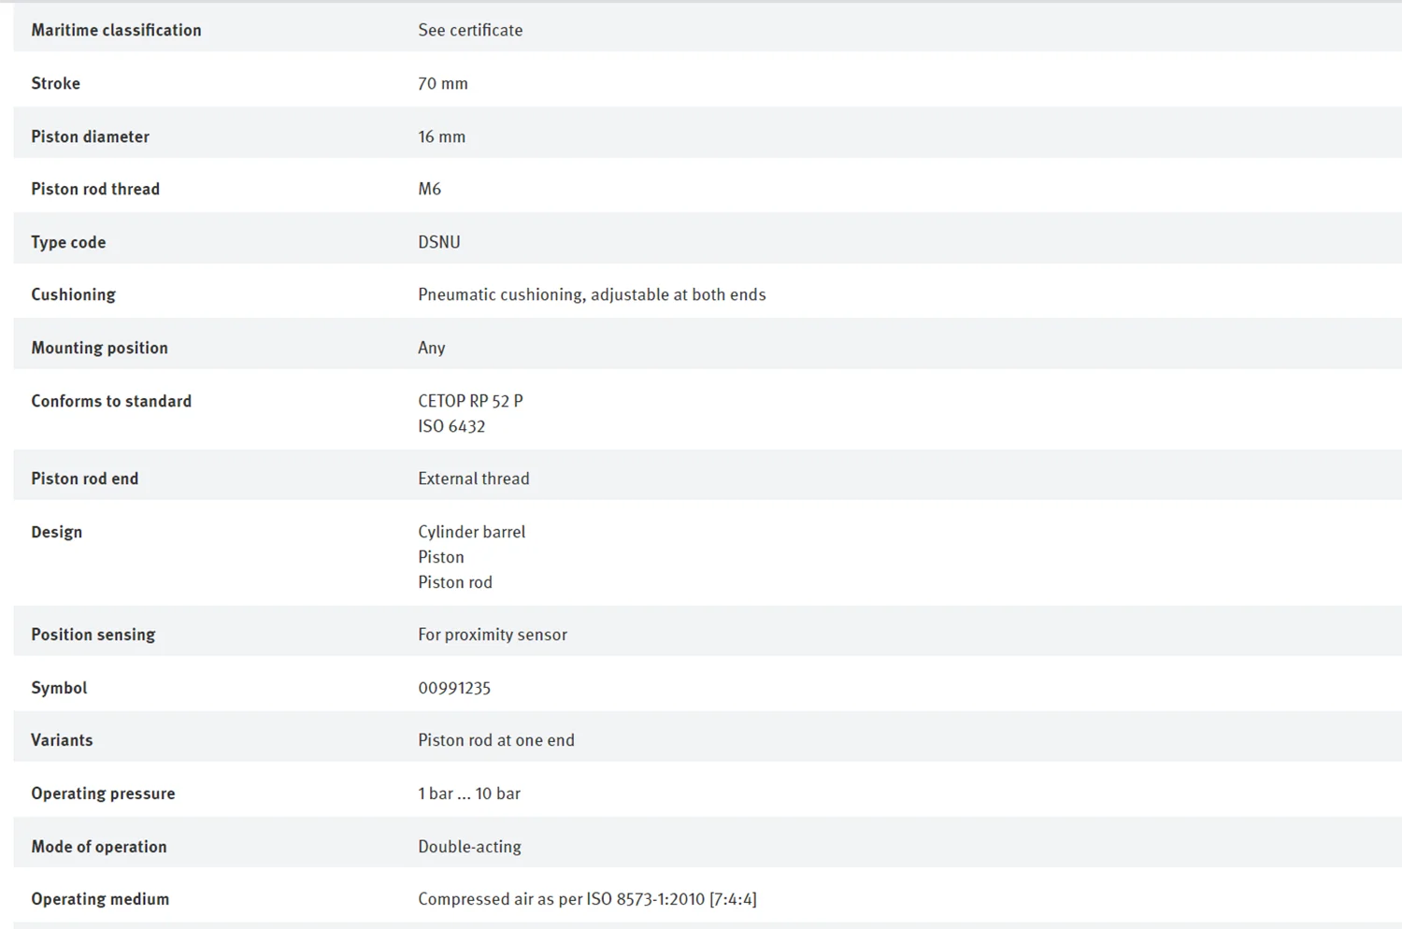Click the Type code DSNU value
The width and height of the screenshot is (1402, 929).
[x=439, y=242]
